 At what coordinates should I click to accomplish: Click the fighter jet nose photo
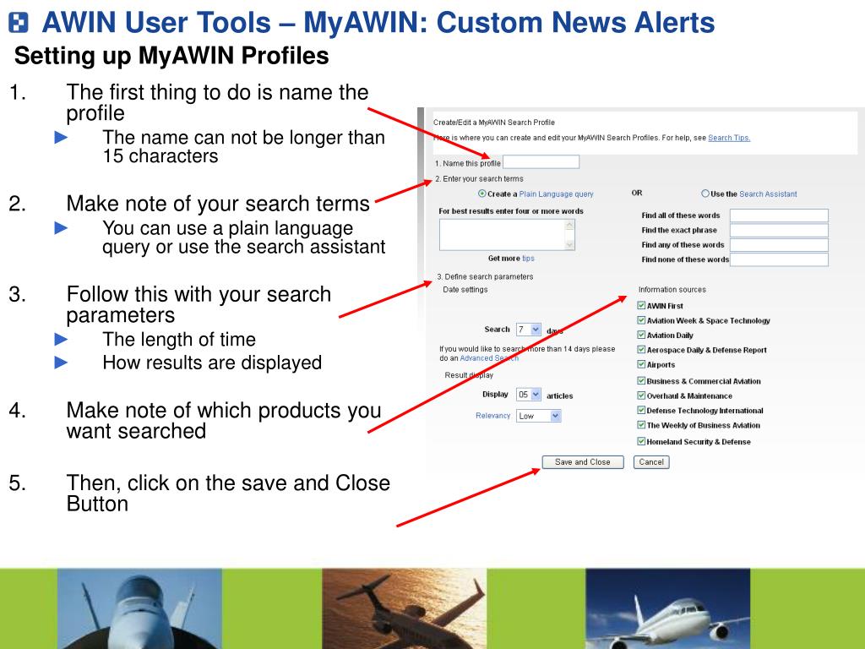coord(139,608)
